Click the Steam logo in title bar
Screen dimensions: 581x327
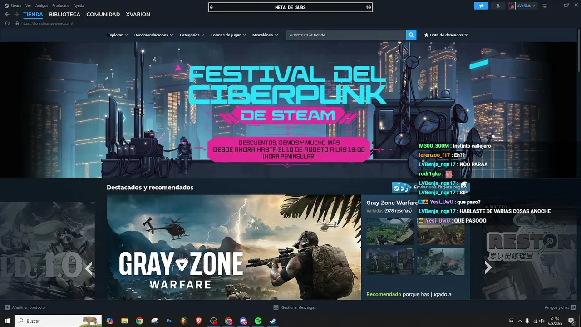(x=6, y=5)
